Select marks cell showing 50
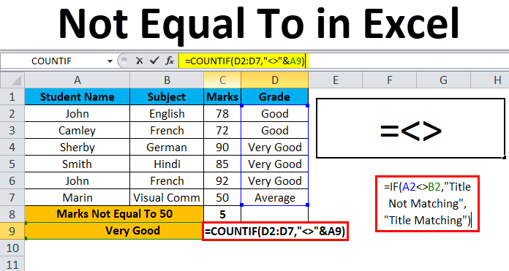This screenshot has height=271, width=509. [x=222, y=197]
